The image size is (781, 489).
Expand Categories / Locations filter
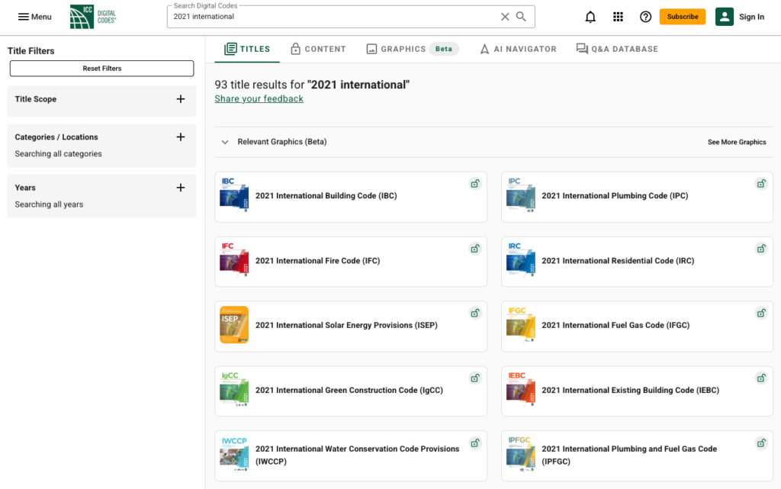coord(180,137)
